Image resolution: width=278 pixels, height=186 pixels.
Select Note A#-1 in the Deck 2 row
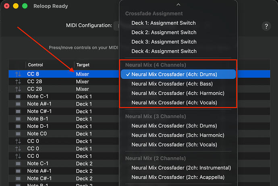(x=39, y=171)
